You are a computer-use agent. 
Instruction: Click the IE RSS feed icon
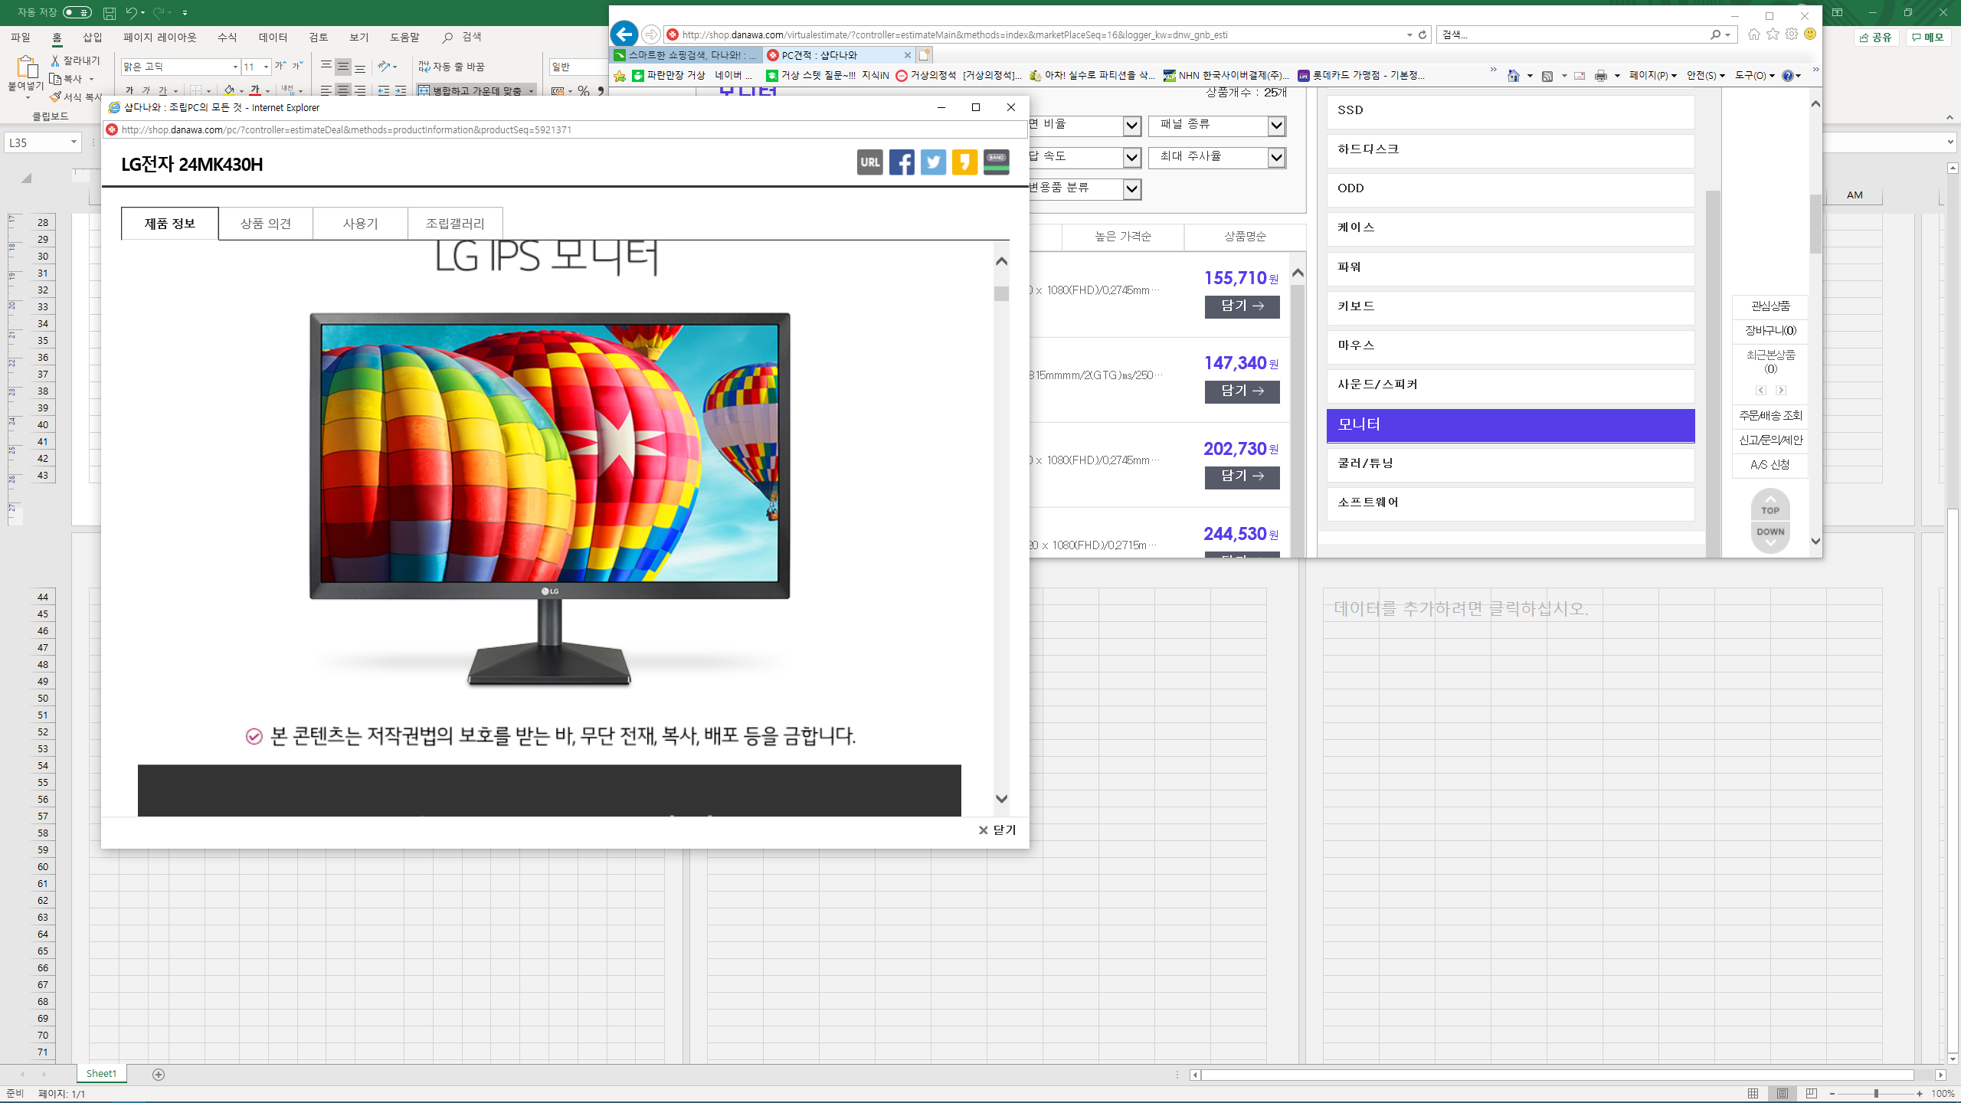[1547, 75]
